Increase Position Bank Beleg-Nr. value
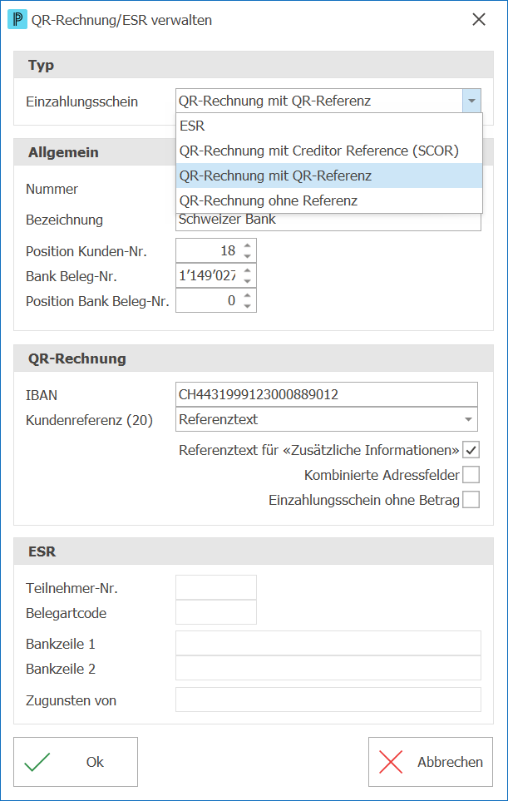 248,296
